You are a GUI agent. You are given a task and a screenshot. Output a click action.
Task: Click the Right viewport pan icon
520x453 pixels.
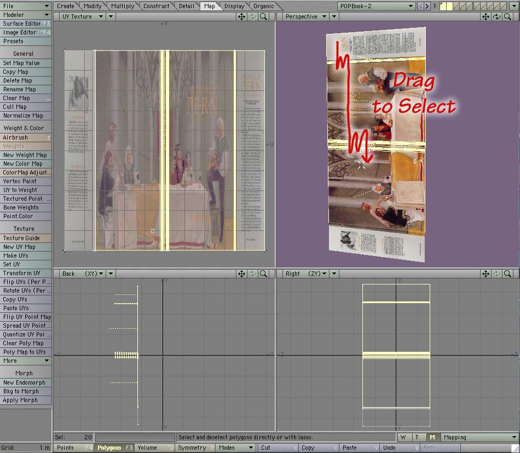pyautogui.click(x=486, y=274)
